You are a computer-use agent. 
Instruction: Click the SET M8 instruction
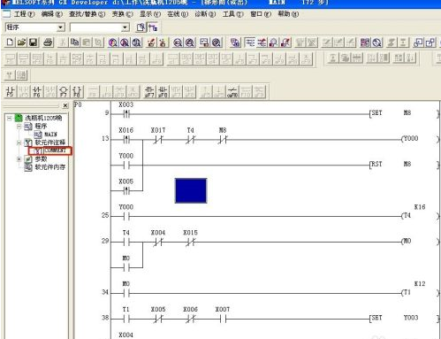click(x=390, y=113)
